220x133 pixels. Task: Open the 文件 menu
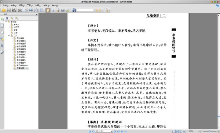click(5, 5)
